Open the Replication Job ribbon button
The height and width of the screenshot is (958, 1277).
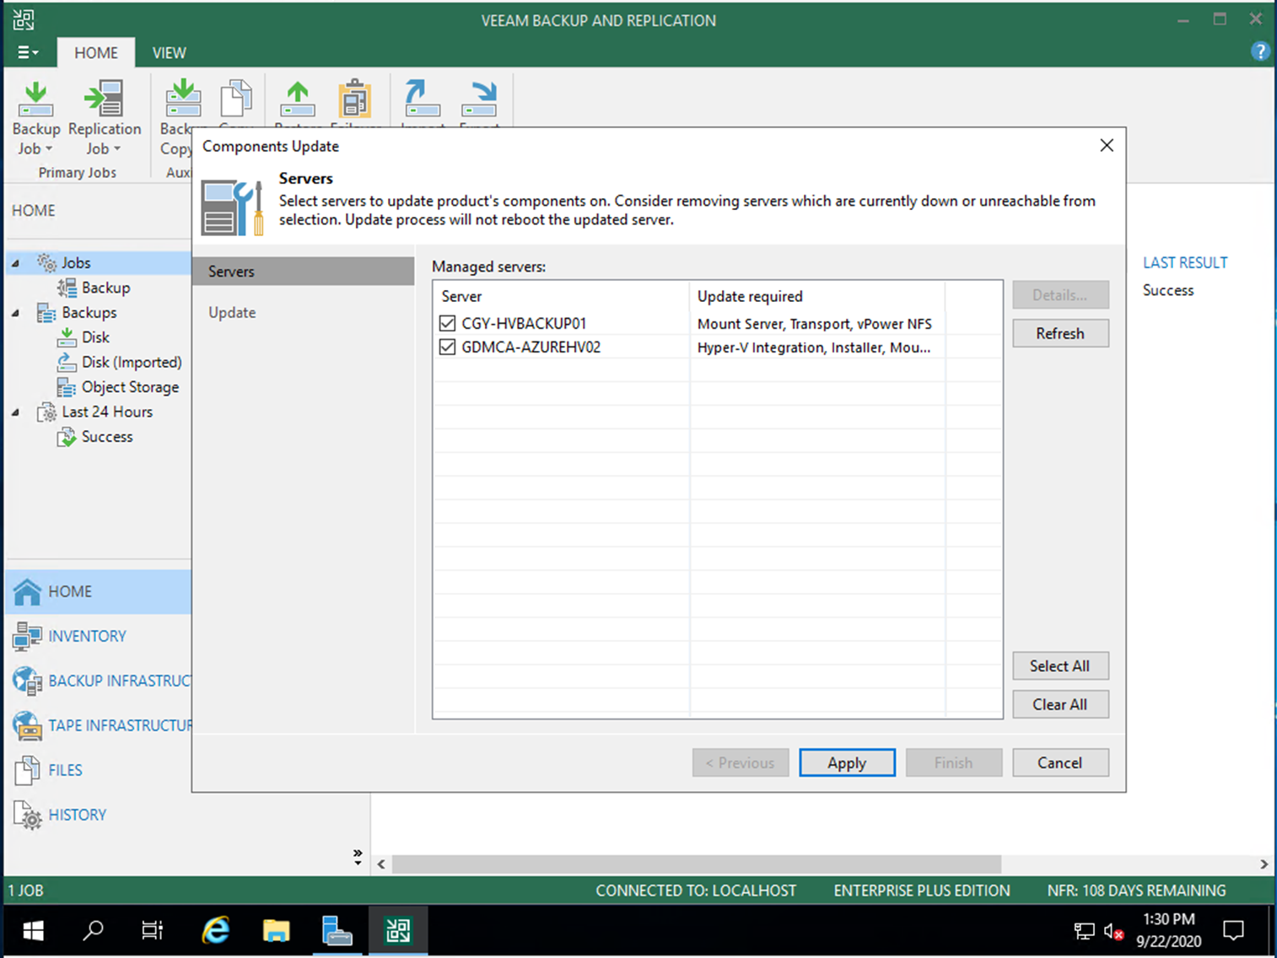click(x=105, y=118)
